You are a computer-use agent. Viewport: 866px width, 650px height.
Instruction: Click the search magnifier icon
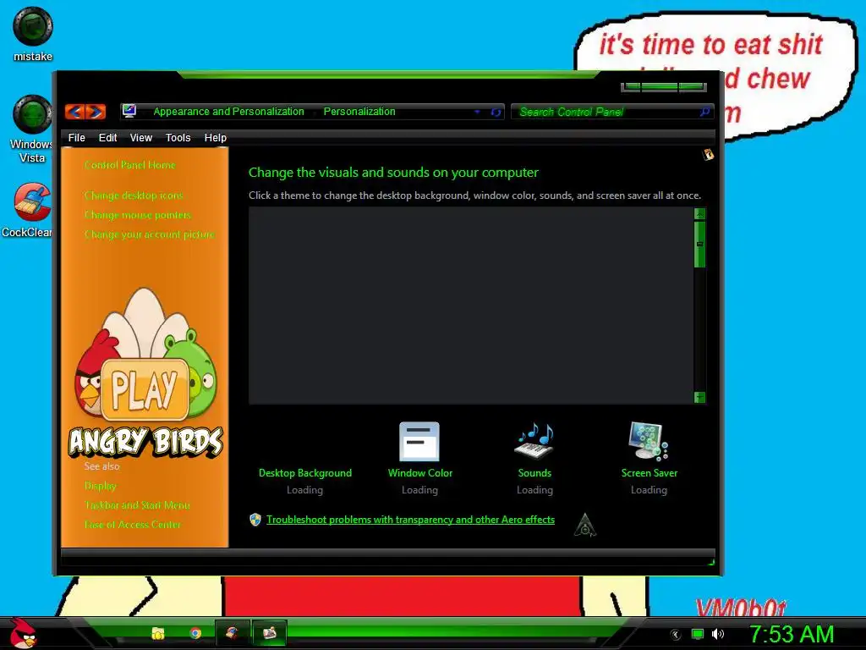pyautogui.click(x=704, y=113)
